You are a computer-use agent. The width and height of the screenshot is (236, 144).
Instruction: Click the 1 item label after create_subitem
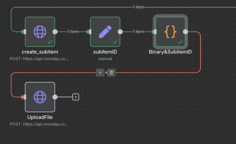pyautogui.click(x=73, y=31)
